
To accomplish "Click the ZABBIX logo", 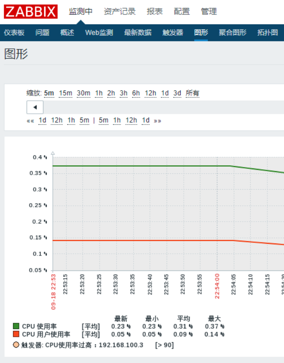I will pos(31,12).
